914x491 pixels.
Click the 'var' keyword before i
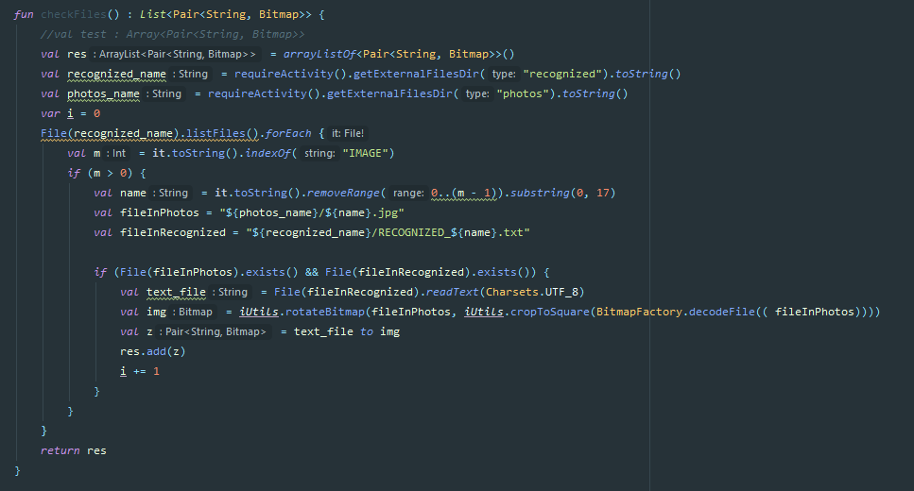50,113
